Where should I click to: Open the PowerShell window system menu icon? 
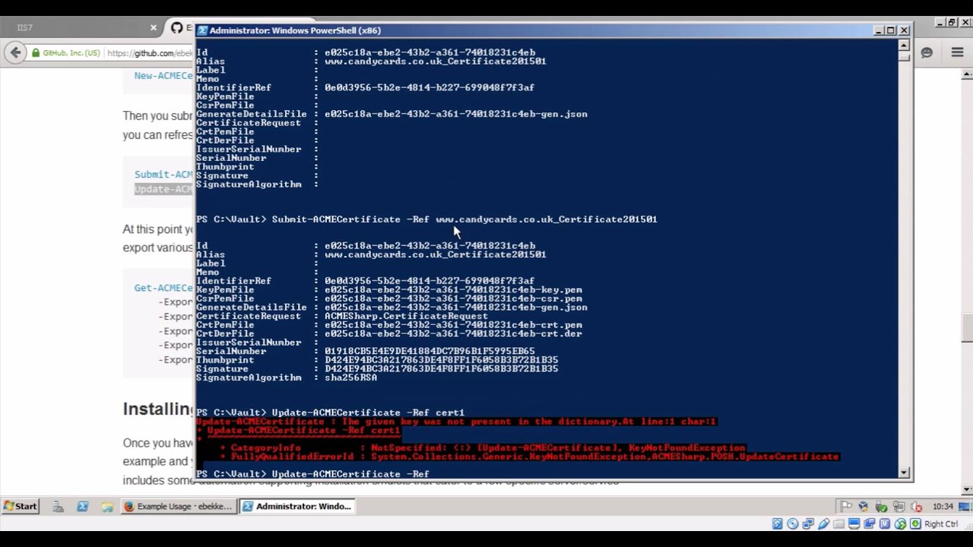tap(201, 30)
